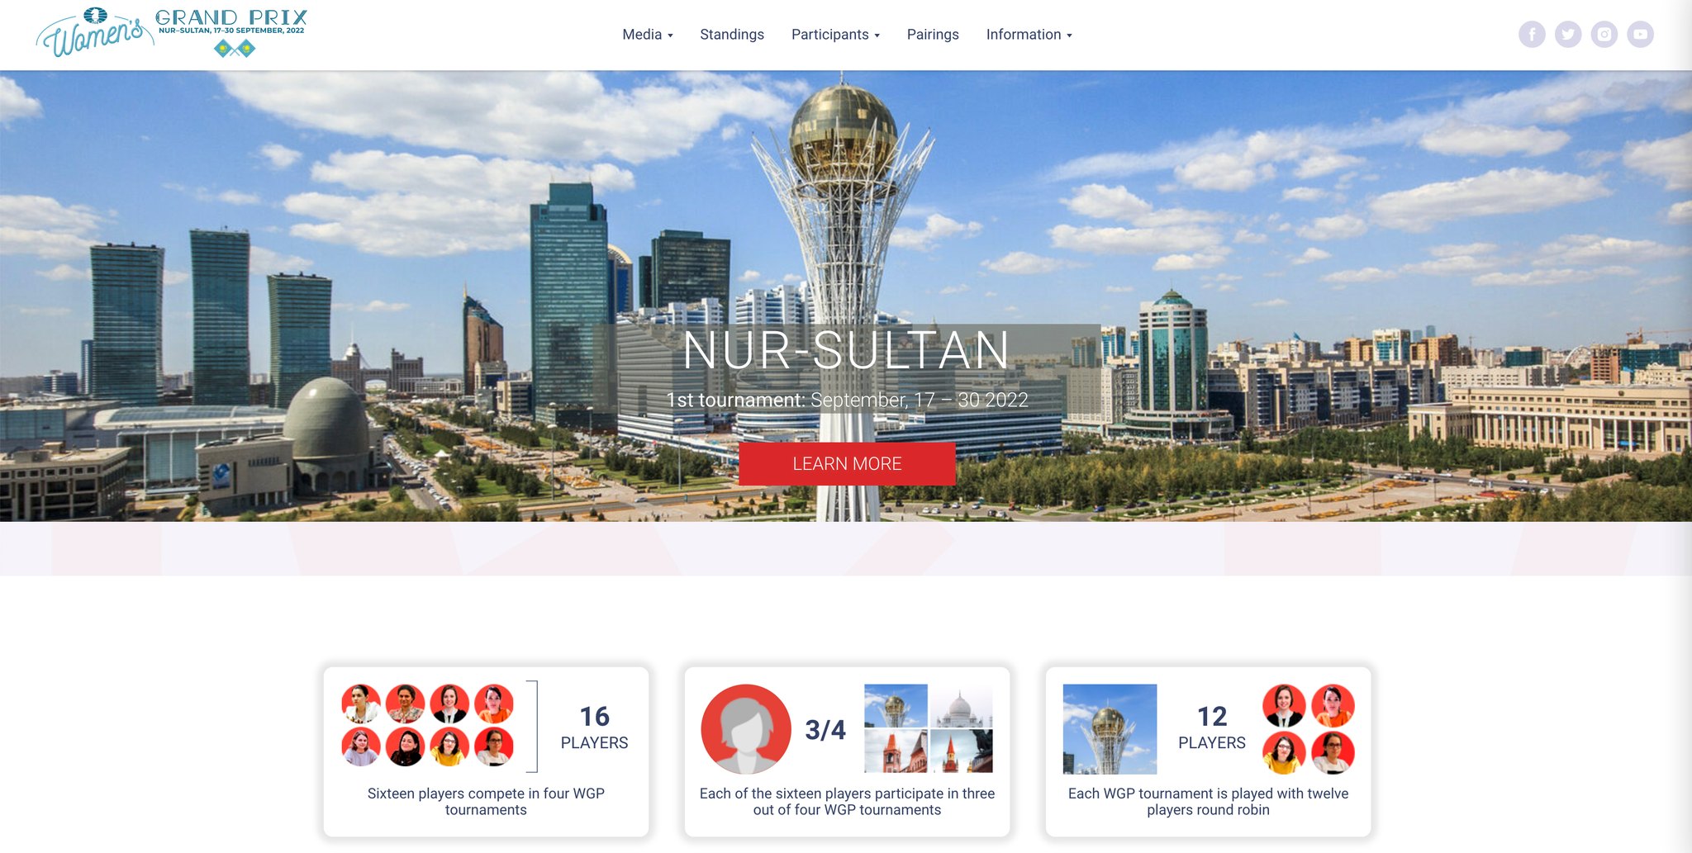
Task: Click the NUR-SULTAN hero title
Action: pos(846,350)
